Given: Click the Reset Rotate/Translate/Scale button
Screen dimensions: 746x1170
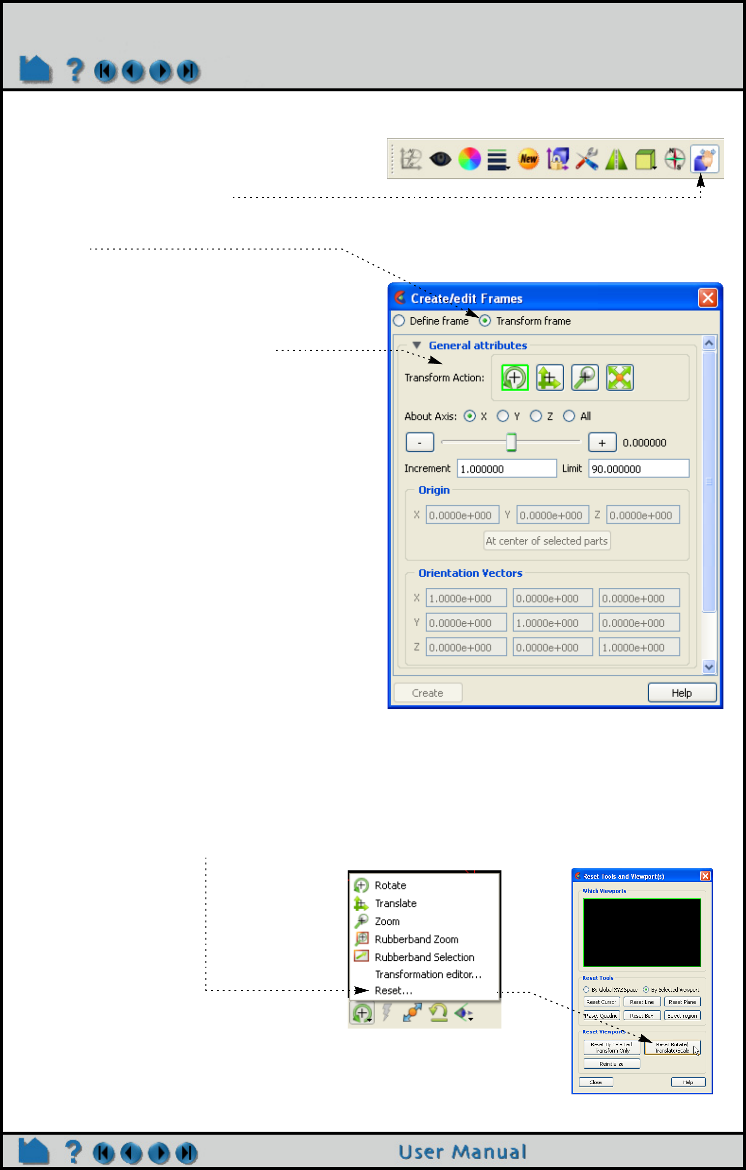Looking at the screenshot, I should tap(672, 1048).
